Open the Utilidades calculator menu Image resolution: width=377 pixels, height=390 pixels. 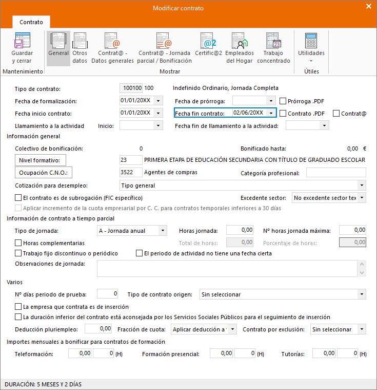coord(311,48)
